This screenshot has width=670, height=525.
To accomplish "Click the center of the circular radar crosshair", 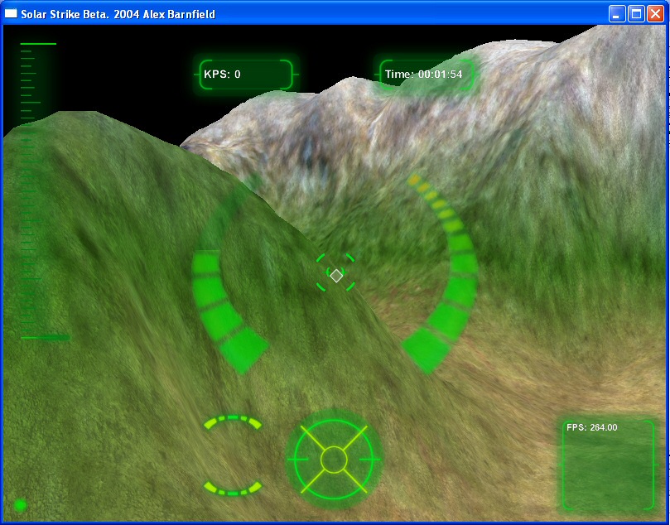I will coord(333,458).
